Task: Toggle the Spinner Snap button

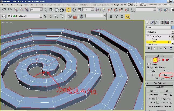Action: [x=127, y=10]
